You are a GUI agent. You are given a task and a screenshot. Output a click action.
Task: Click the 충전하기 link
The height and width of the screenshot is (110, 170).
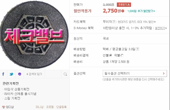(x=160, y=28)
